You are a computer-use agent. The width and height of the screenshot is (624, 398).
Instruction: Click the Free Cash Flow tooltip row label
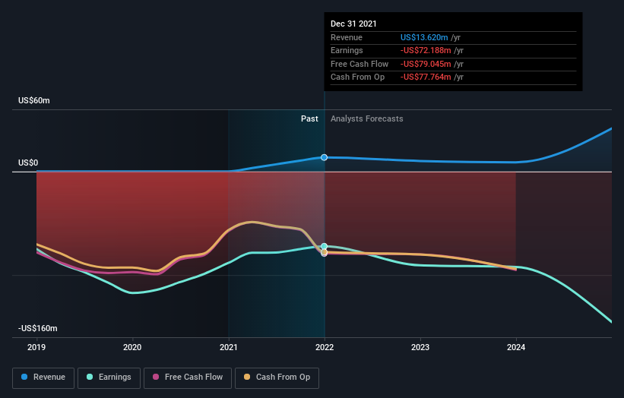(360, 64)
